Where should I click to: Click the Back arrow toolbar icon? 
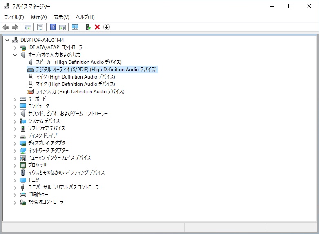[6, 27]
